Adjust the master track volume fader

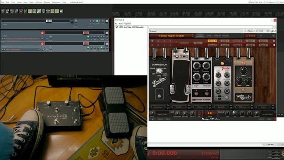click(49, 21)
